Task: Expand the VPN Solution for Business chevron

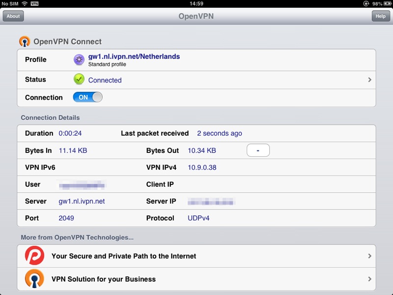Action: 370,279
